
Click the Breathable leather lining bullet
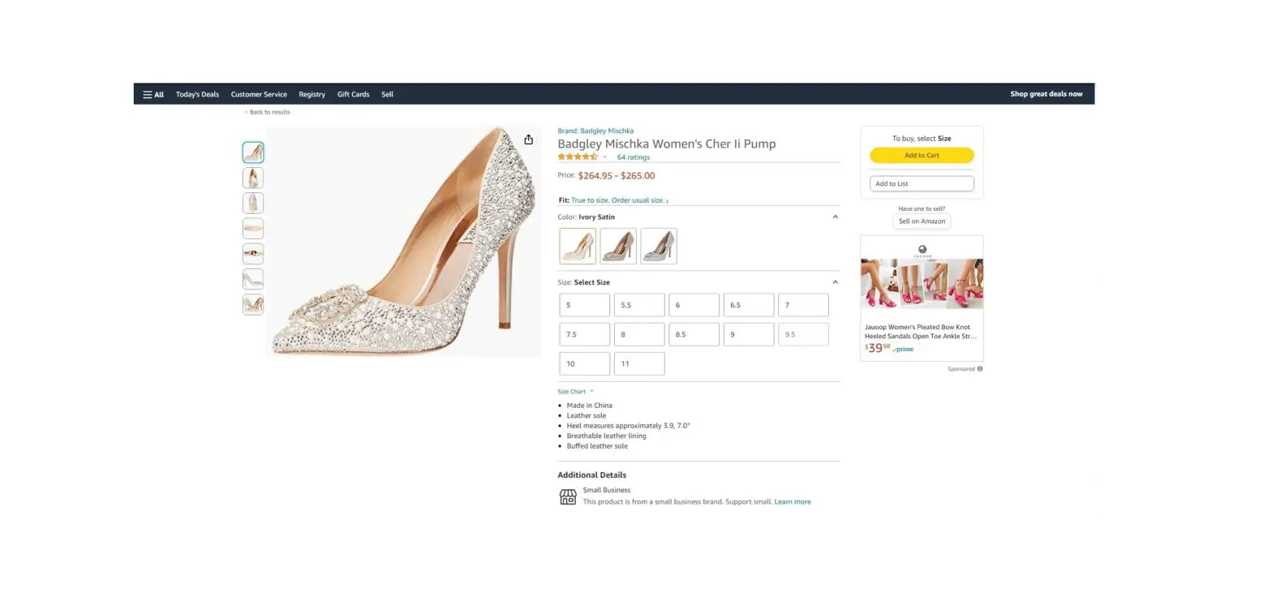point(606,436)
